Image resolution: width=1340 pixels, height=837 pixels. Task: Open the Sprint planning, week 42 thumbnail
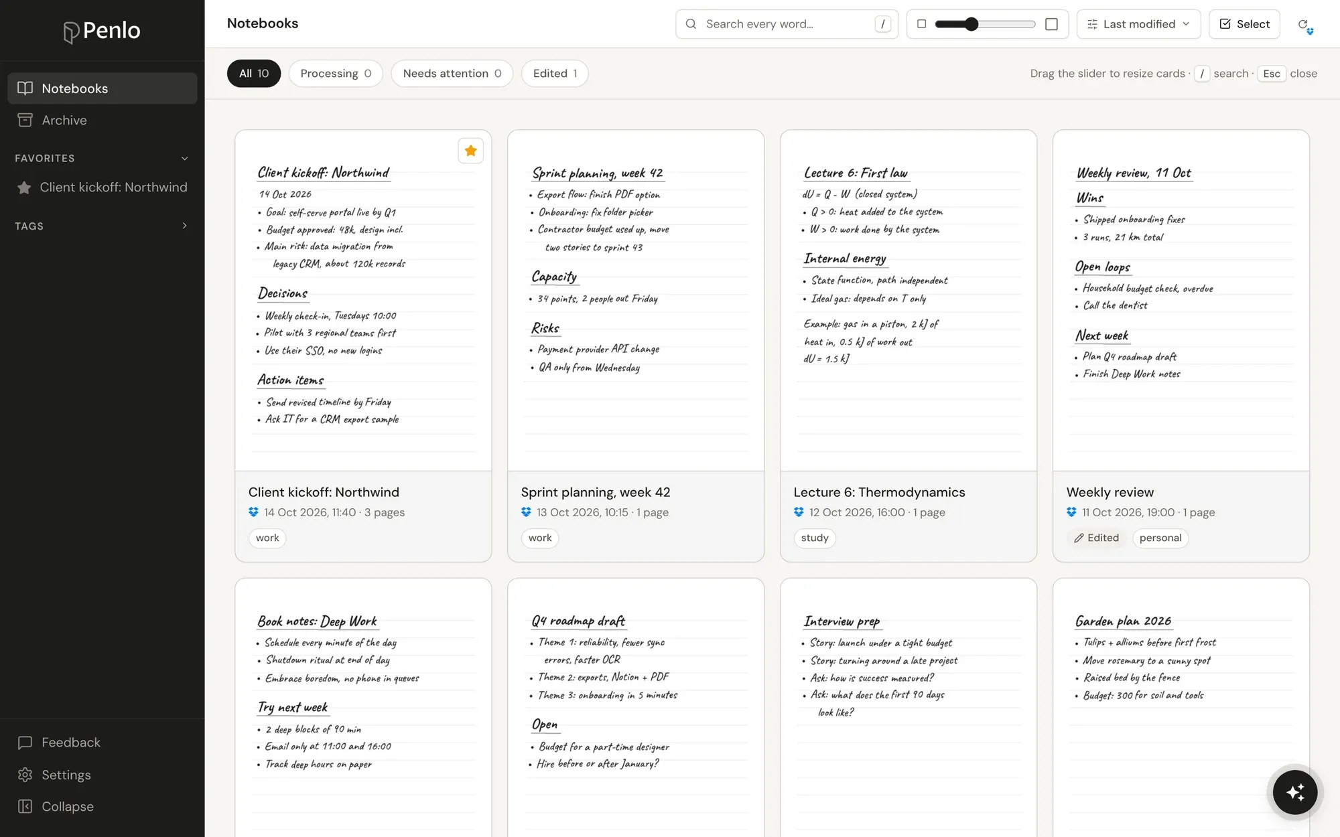point(636,301)
